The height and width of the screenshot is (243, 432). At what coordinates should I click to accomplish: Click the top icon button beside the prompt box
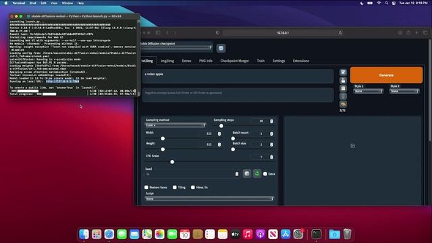[x=343, y=72]
